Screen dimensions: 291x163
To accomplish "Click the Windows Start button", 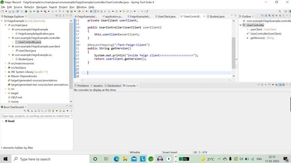I will pos(5,159).
